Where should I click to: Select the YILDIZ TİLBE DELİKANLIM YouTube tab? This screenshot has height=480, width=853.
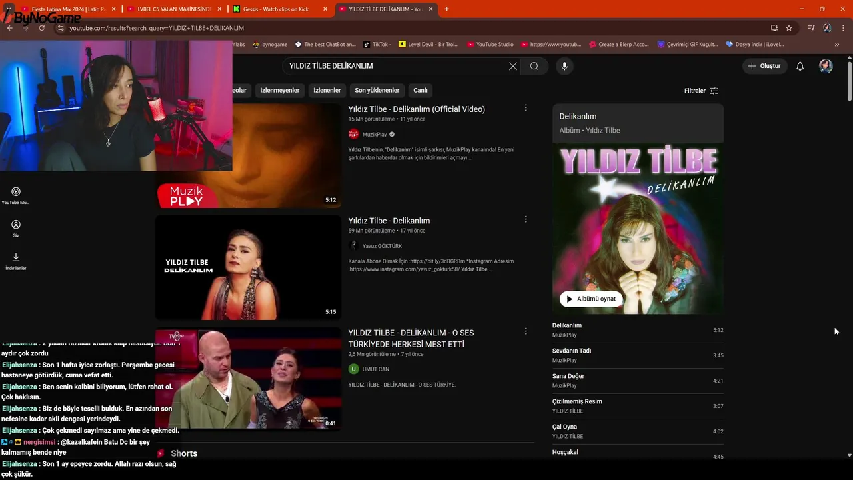[385, 9]
